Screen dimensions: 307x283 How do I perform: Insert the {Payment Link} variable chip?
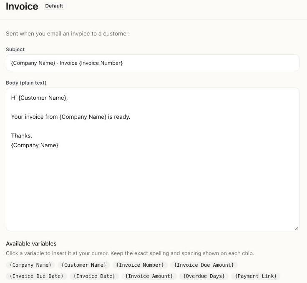coord(256,276)
